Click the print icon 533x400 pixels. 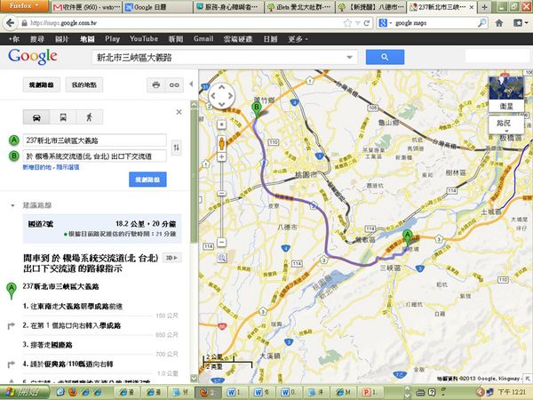[x=156, y=84]
